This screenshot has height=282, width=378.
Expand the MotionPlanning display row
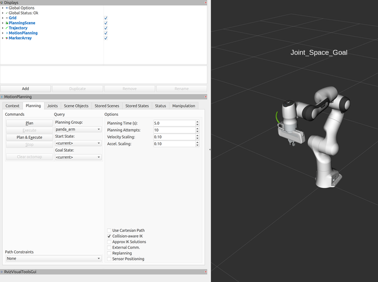(x=3, y=33)
